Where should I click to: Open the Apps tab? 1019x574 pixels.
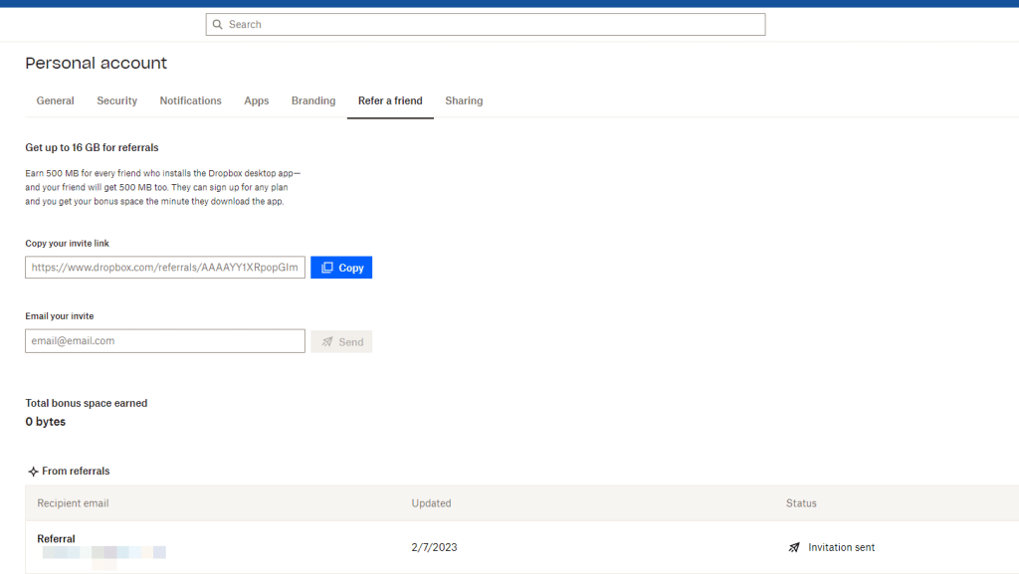click(x=256, y=100)
